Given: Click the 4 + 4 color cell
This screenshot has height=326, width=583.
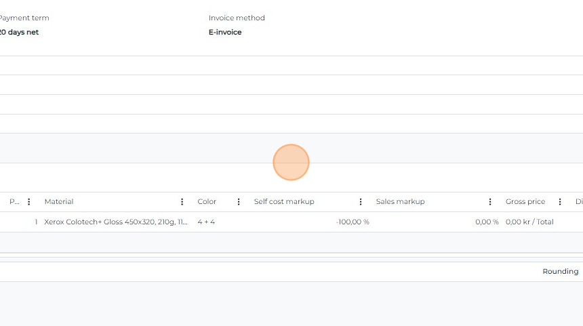Looking at the screenshot, I should [x=206, y=222].
